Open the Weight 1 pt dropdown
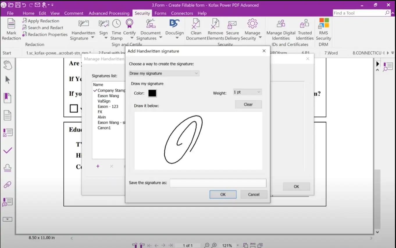This screenshot has width=396, height=248. pos(247,92)
